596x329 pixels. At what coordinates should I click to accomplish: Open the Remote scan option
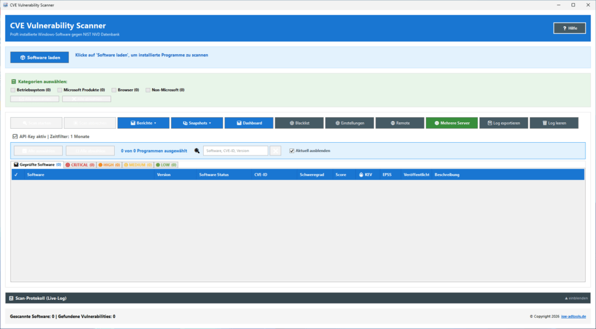400,123
